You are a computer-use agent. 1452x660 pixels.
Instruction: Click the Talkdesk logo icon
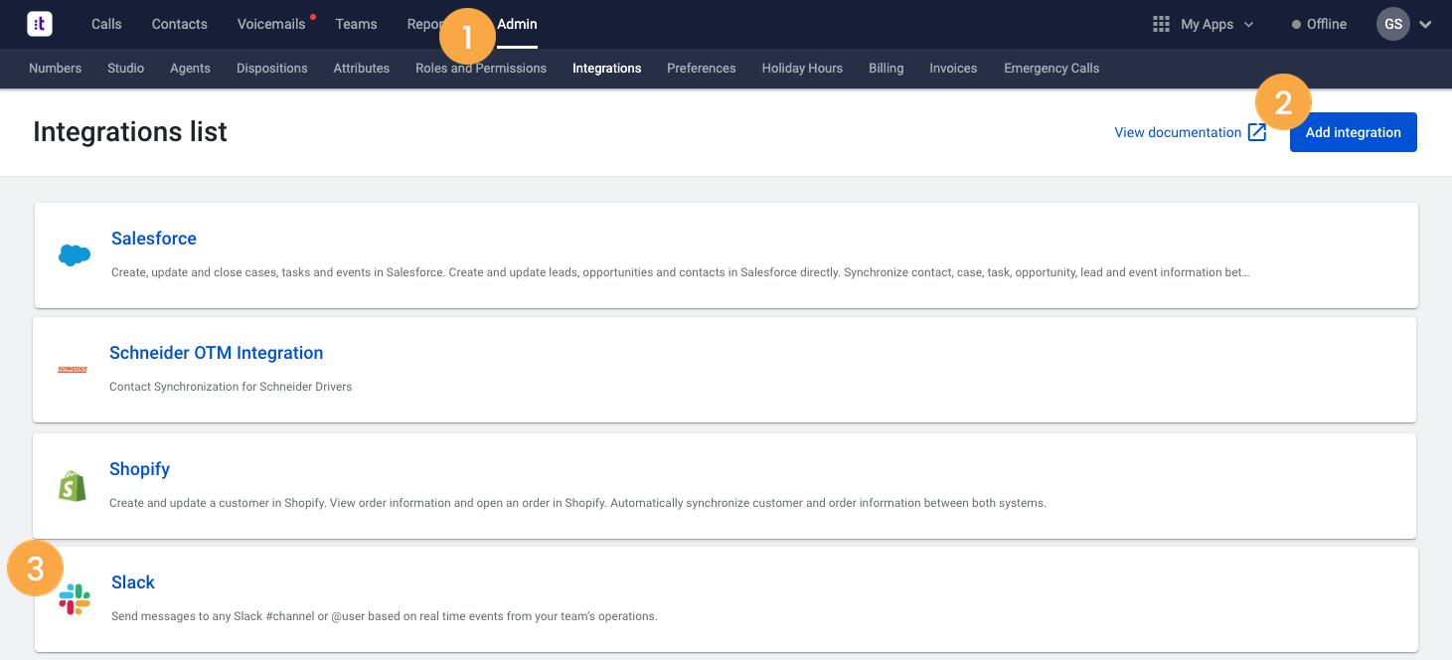40,24
